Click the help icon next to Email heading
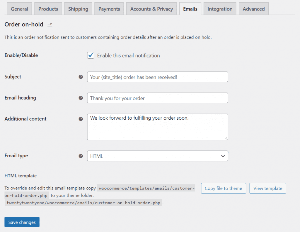 [x=81, y=98]
